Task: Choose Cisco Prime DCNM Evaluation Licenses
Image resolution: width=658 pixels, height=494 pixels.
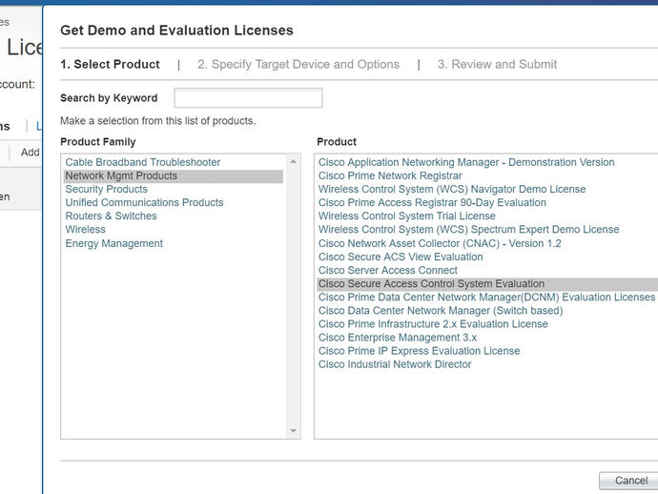Action: click(486, 298)
